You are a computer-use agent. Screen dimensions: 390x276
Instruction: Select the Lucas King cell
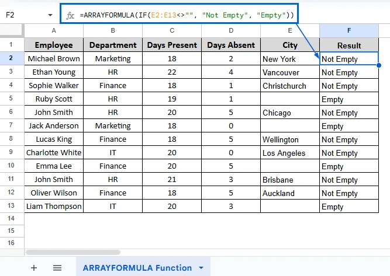click(x=54, y=139)
